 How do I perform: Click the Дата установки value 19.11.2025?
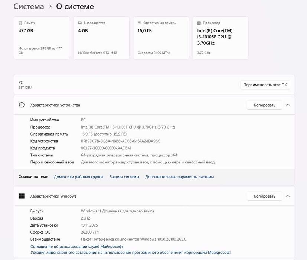click(x=89, y=225)
